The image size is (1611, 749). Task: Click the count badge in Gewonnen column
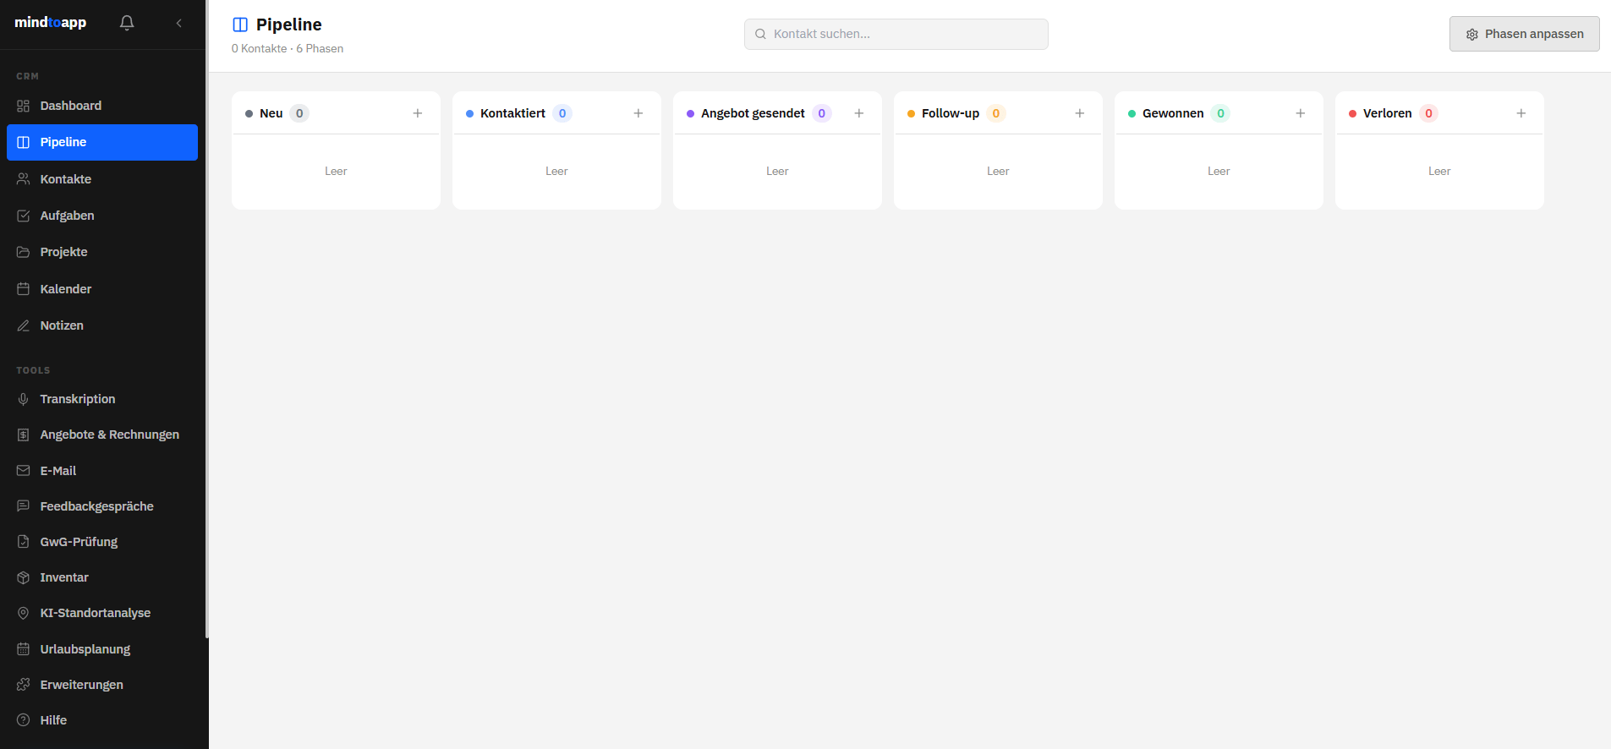pyautogui.click(x=1220, y=113)
